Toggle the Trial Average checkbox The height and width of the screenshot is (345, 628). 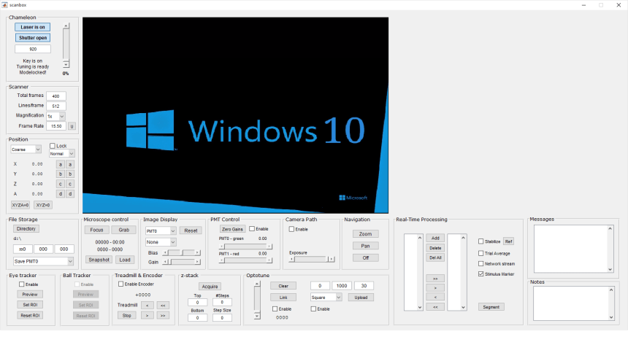(x=481, y=253)
